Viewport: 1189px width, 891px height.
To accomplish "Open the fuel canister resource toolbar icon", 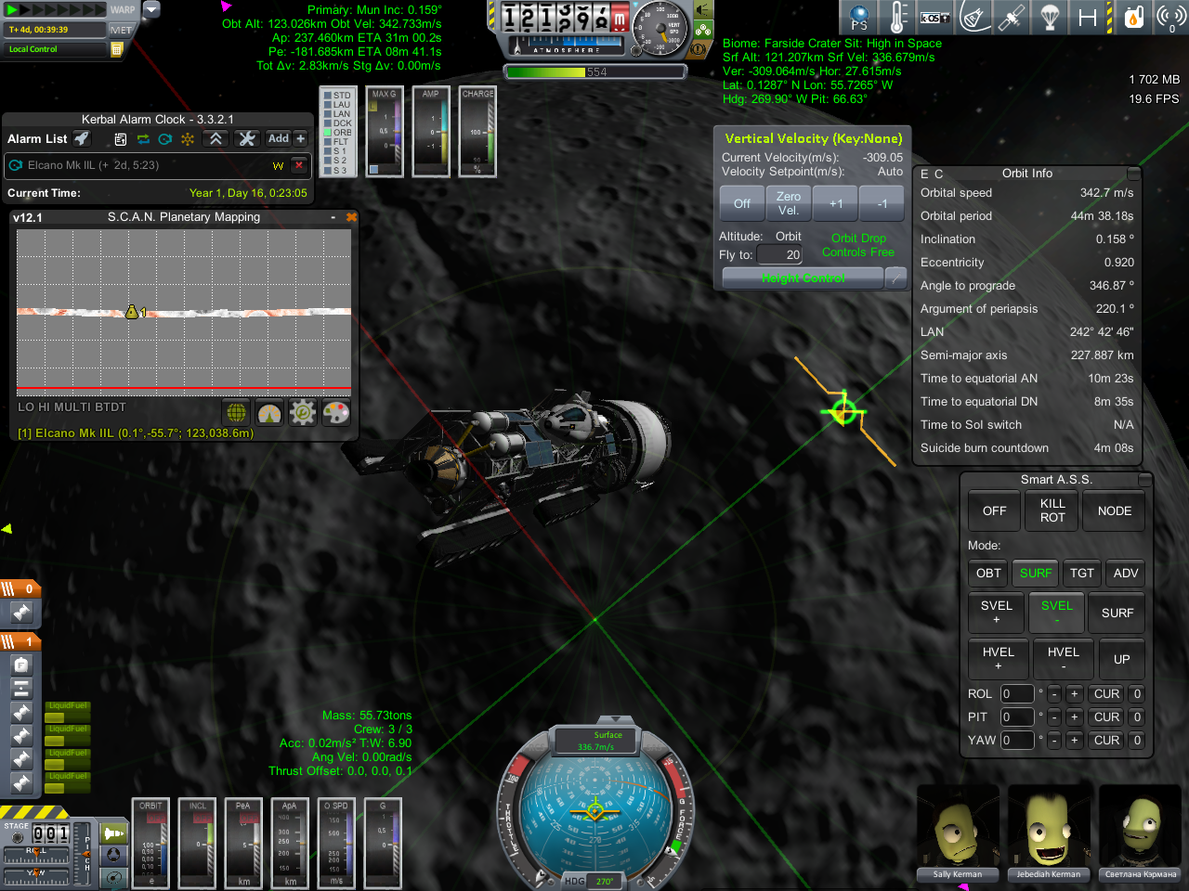I will click(x=1133, y=18).
